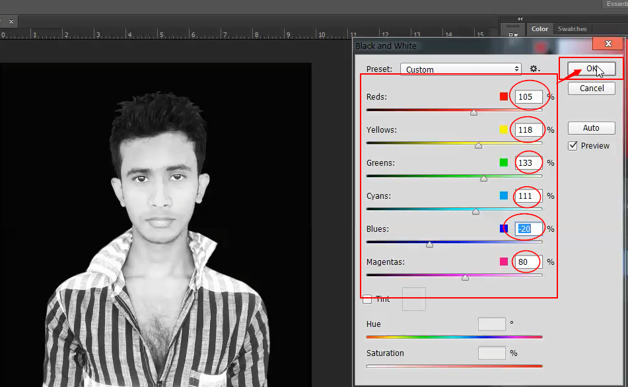Open the preset options gear menu

534,69
